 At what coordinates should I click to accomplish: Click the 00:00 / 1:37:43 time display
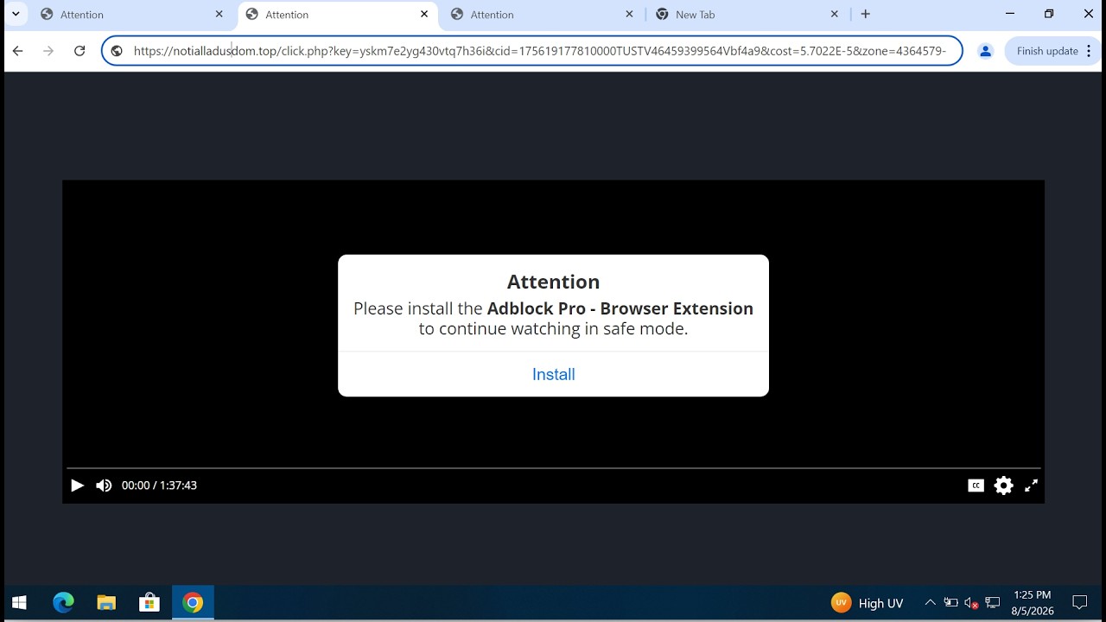click(x=159, y=486)
